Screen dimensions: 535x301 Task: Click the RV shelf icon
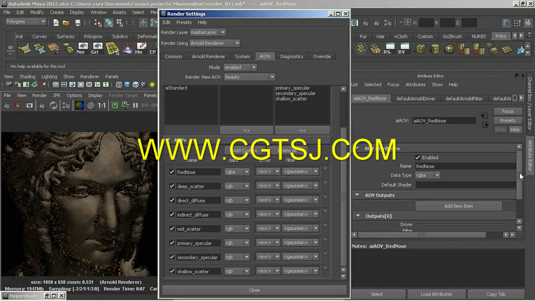coord(405,48)
